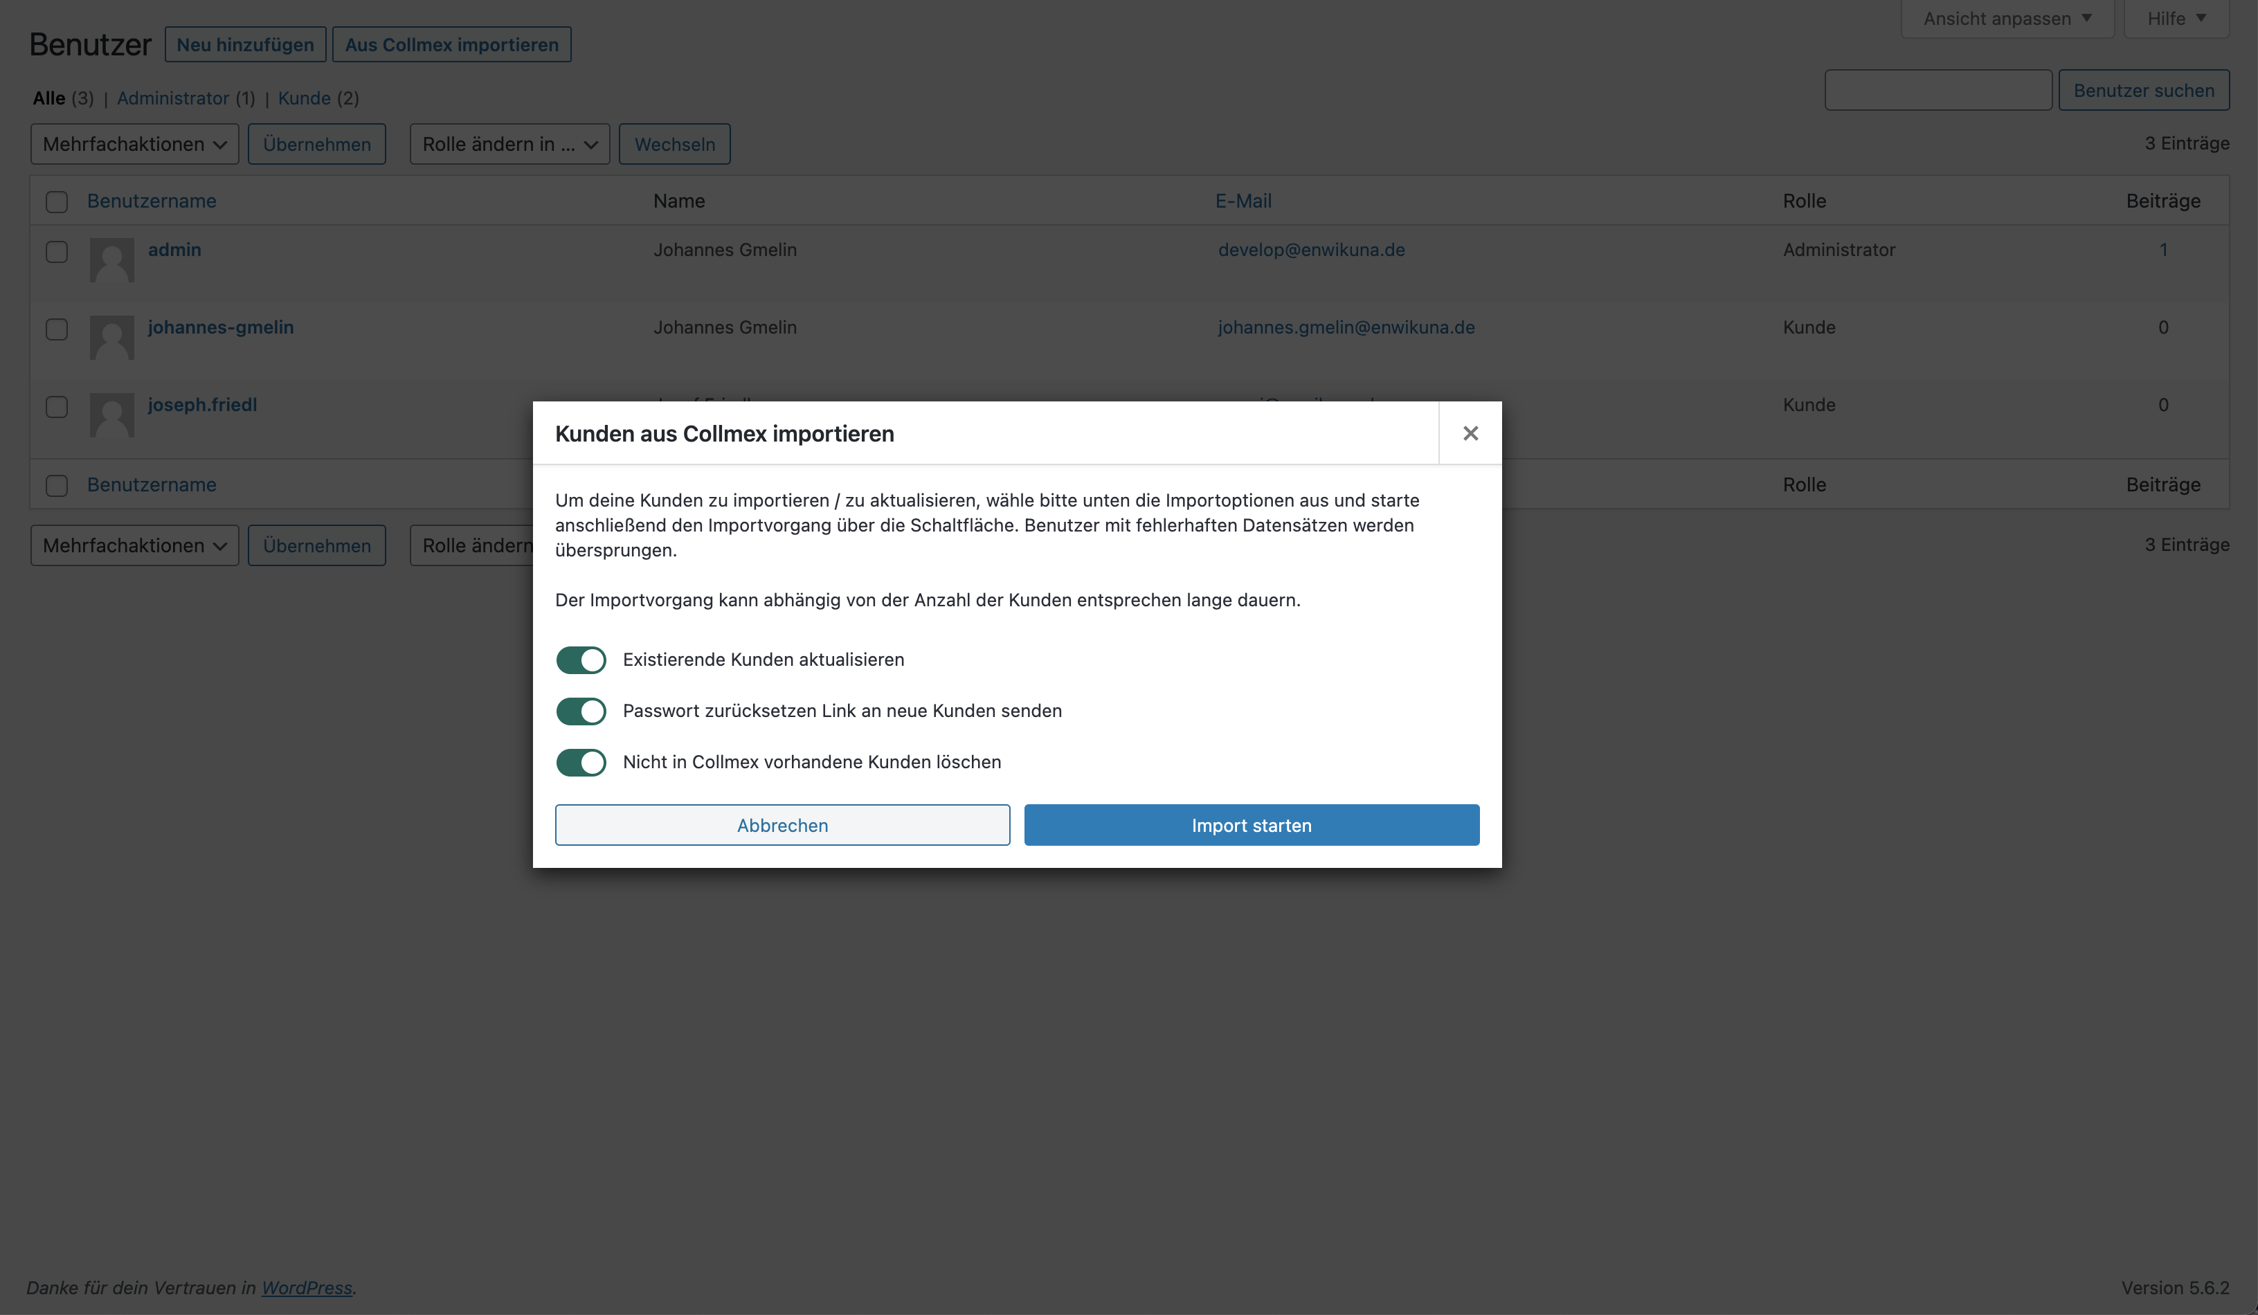The height and width of the screenshot is (1315, 2258).
Task: Click the top Übernehmen button
Action: [317, 144]
